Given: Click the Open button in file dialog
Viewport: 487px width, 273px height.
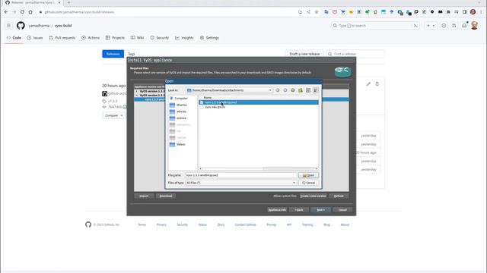Looking at the screenshot, I should point(308,175).
